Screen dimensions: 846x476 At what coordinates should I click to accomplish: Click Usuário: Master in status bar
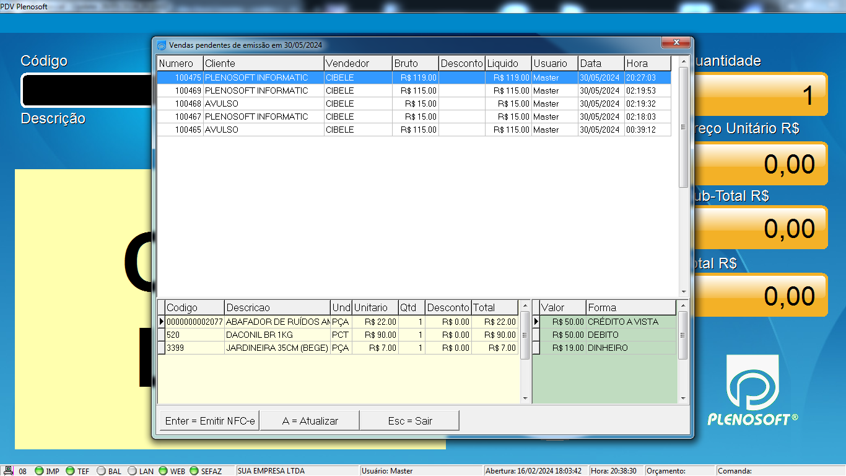coord(421,471)
